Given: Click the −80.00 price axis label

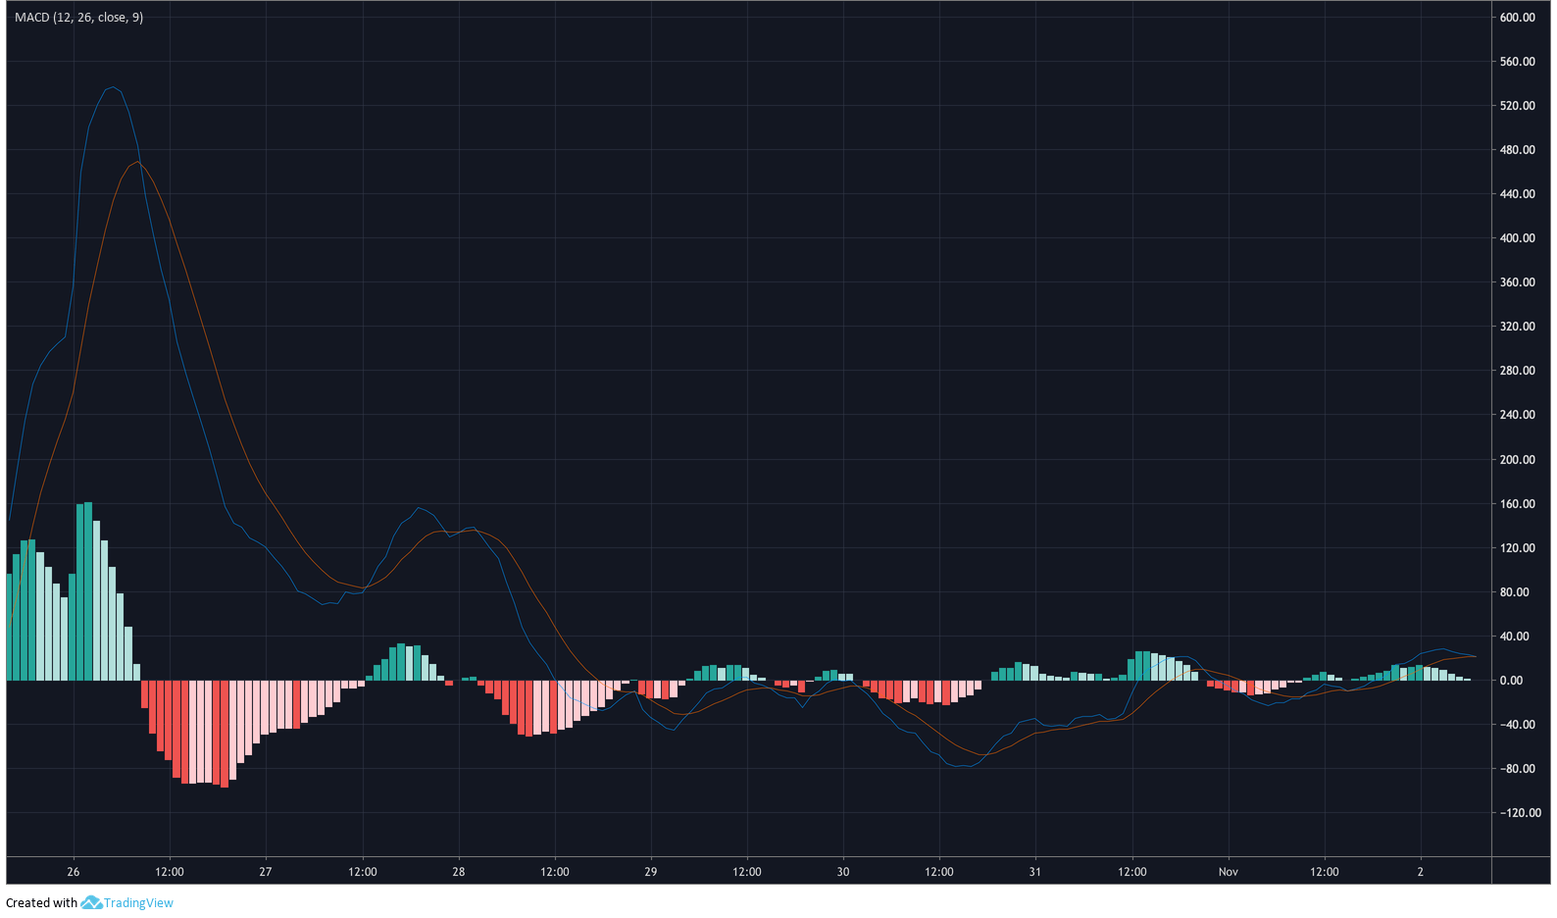Looking at the screenshot, I should (x=1517, y=769).
